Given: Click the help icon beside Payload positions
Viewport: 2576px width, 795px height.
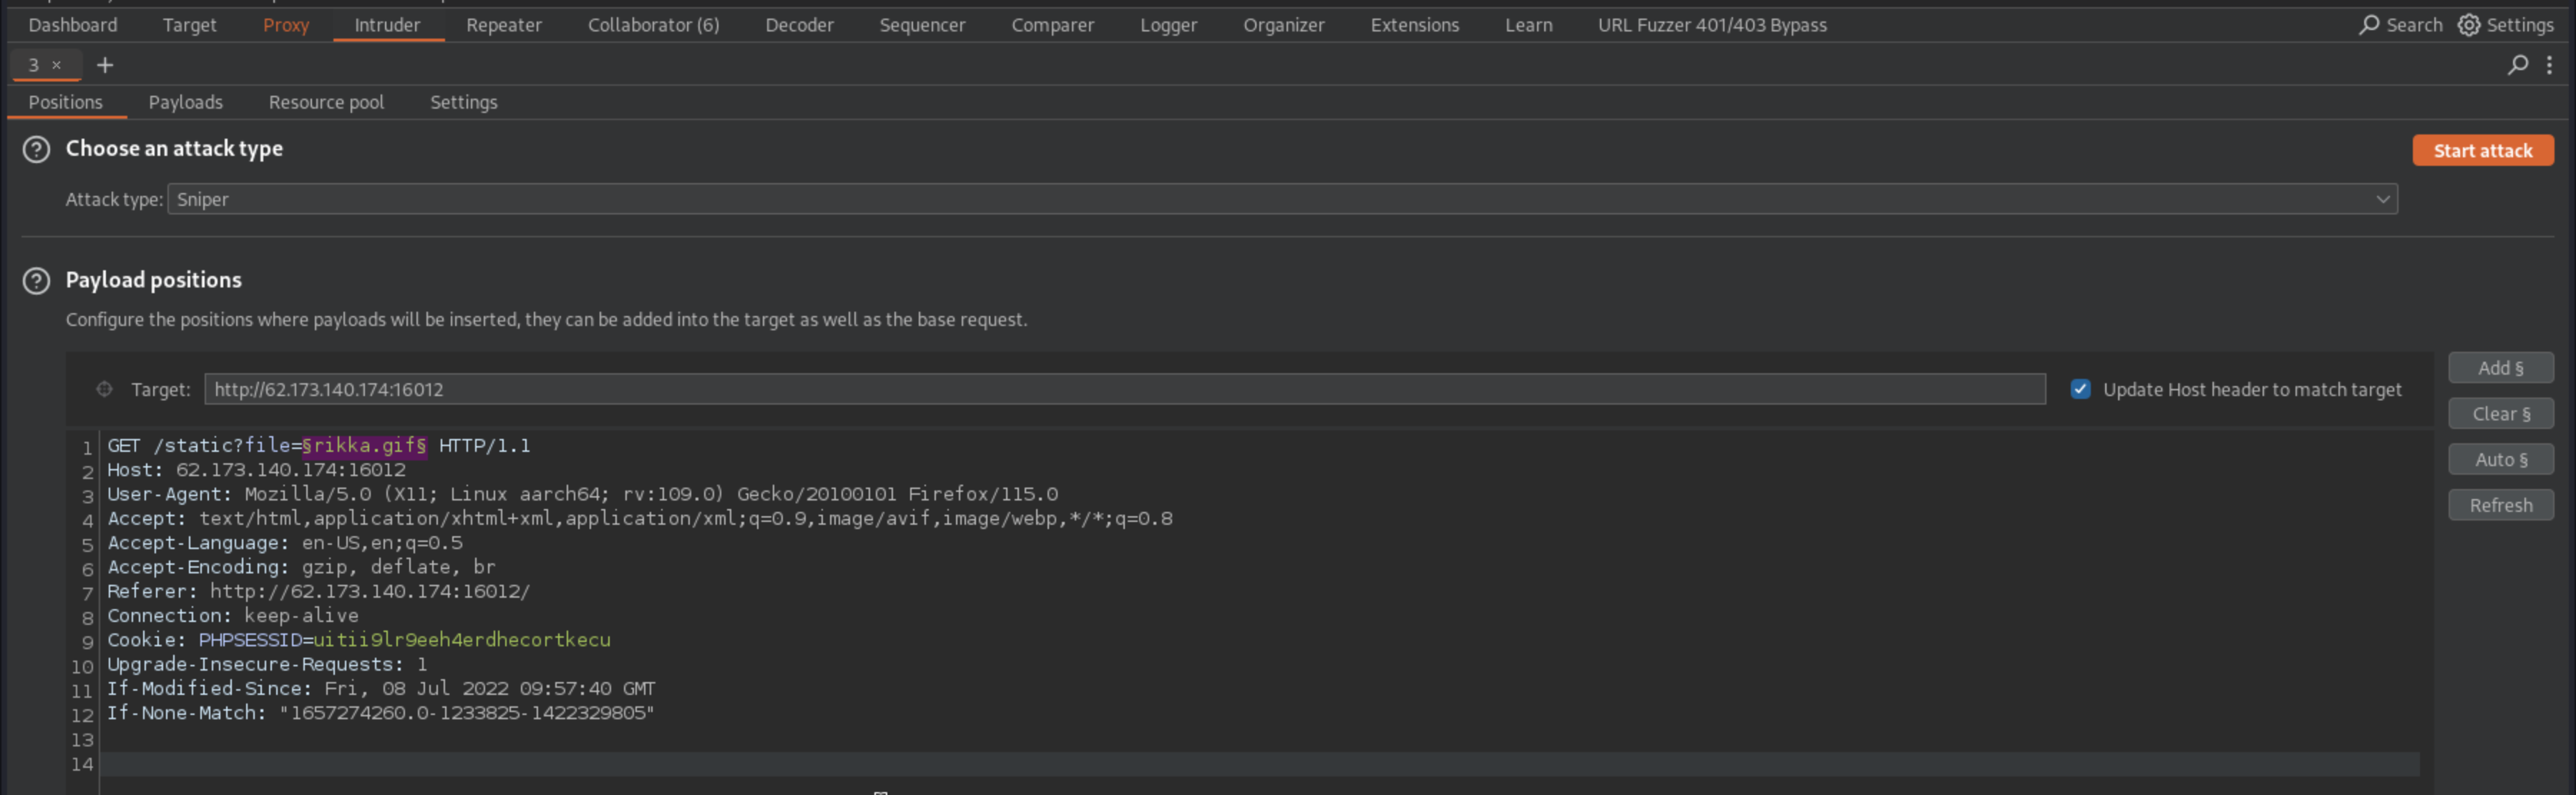Looking at the screenshot, I should (x=36, y=281).
